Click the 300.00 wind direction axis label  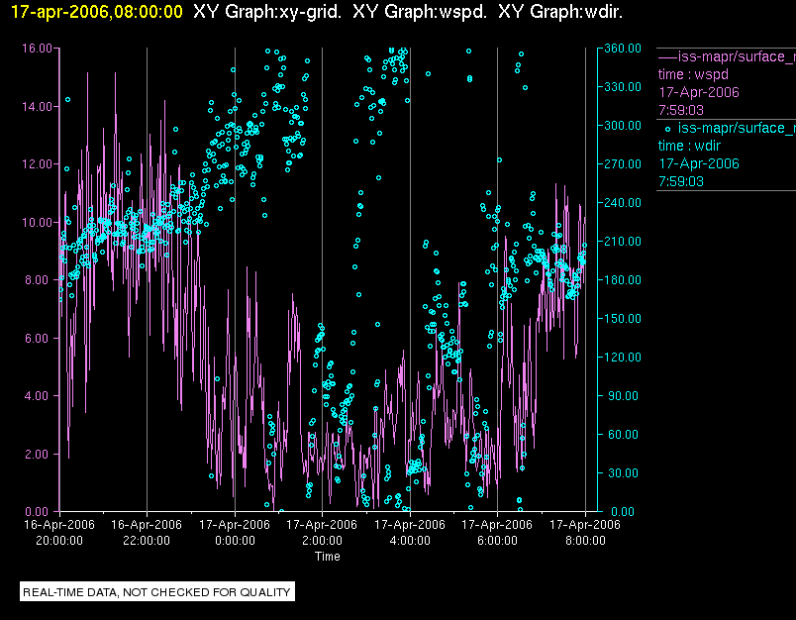click(x=623, y=126)
